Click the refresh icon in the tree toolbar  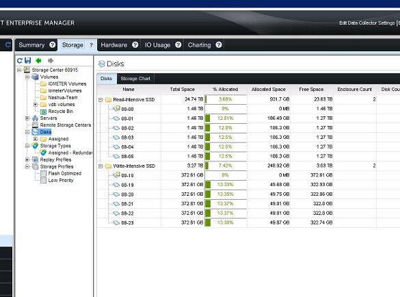coord(20,60)
